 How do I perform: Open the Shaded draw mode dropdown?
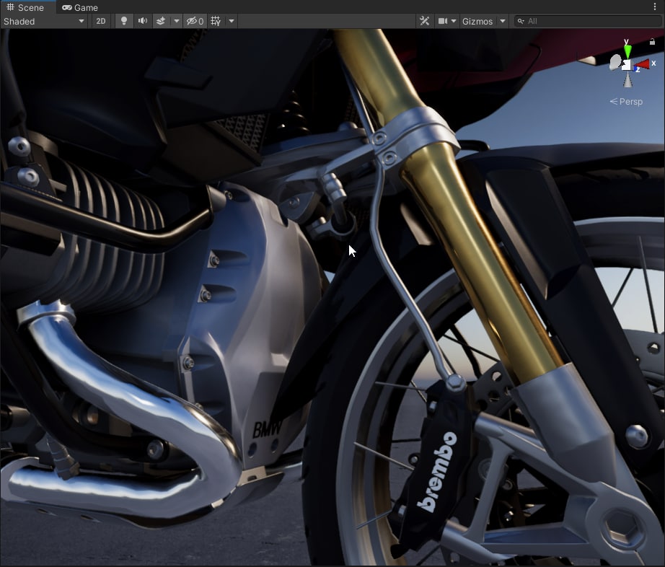coord(44,21)
